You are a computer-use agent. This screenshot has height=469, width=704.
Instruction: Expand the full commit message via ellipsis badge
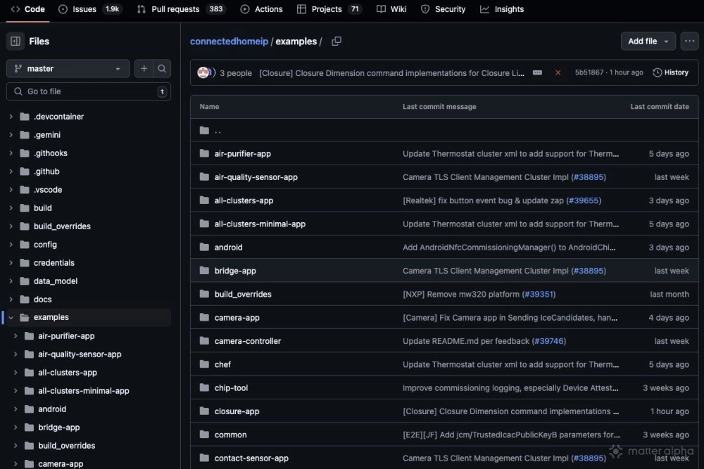[537, 72]
